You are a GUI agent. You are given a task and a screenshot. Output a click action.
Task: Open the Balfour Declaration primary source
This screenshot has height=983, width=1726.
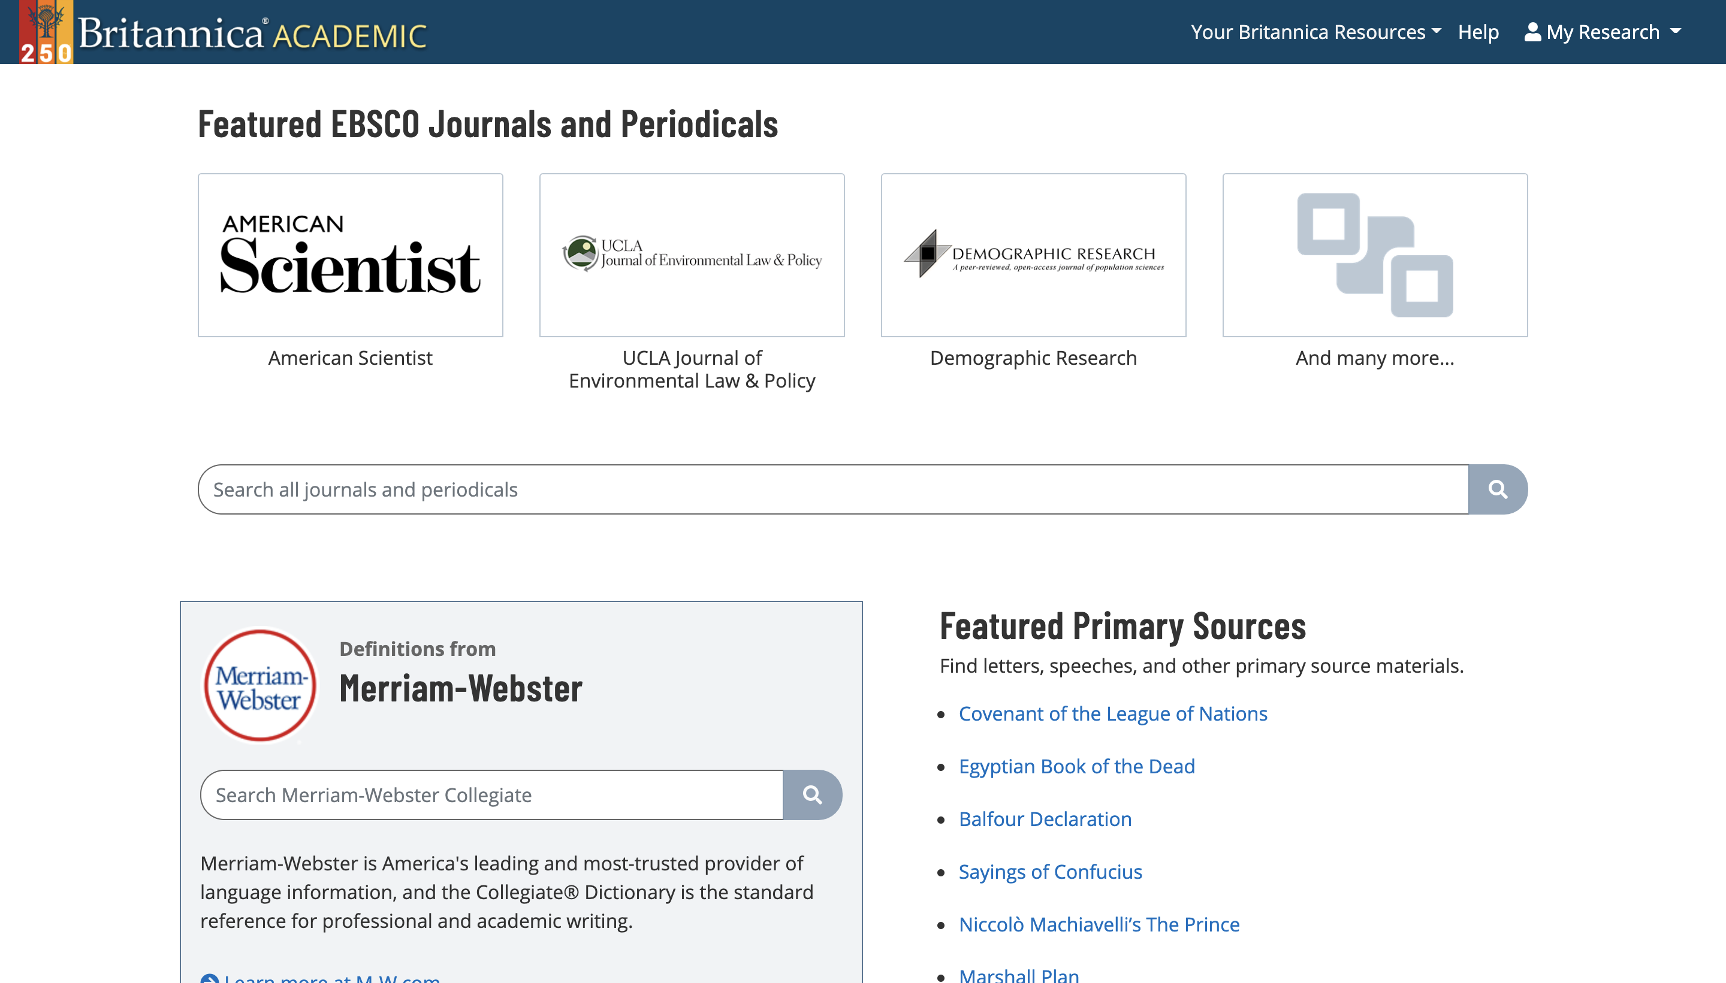click(x=1045, y=819)
